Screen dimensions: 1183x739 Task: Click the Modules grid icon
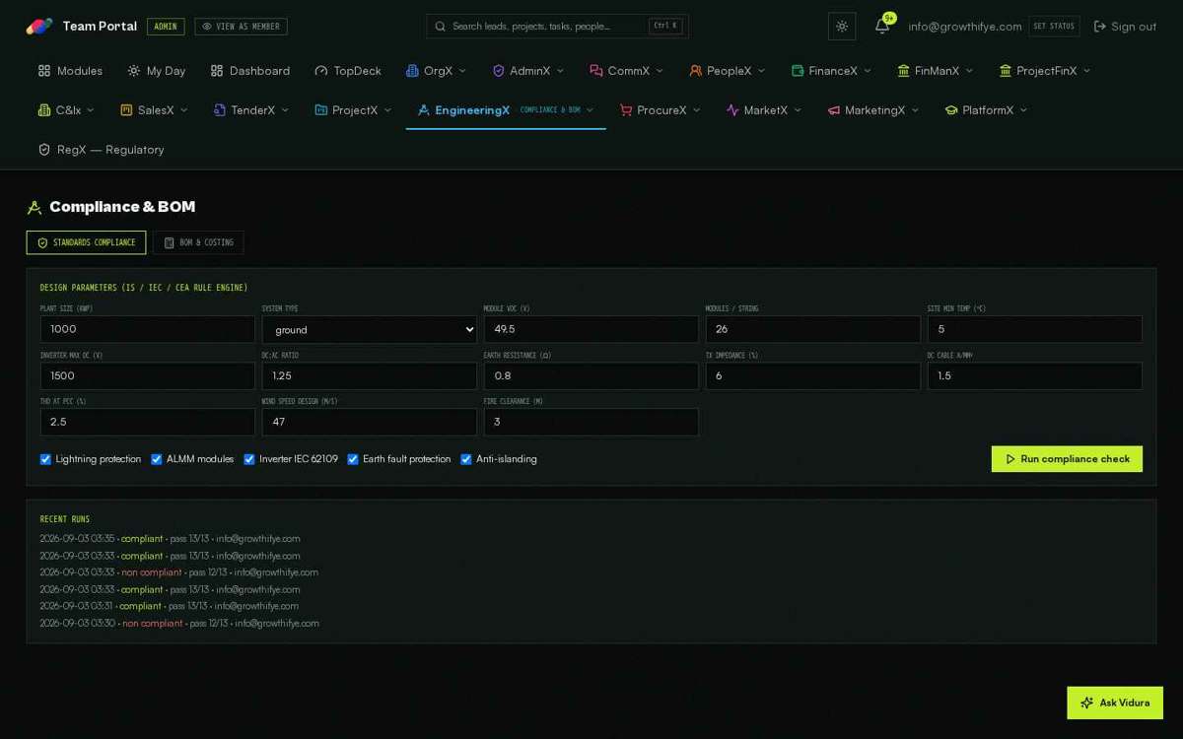(x=44, y=71)
